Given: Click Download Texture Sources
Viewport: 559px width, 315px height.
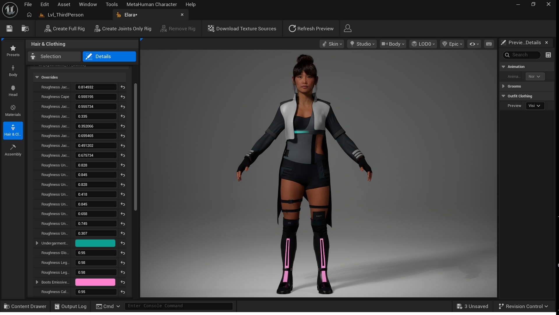Looking at the screenshot, I should [x=242, y=28].
